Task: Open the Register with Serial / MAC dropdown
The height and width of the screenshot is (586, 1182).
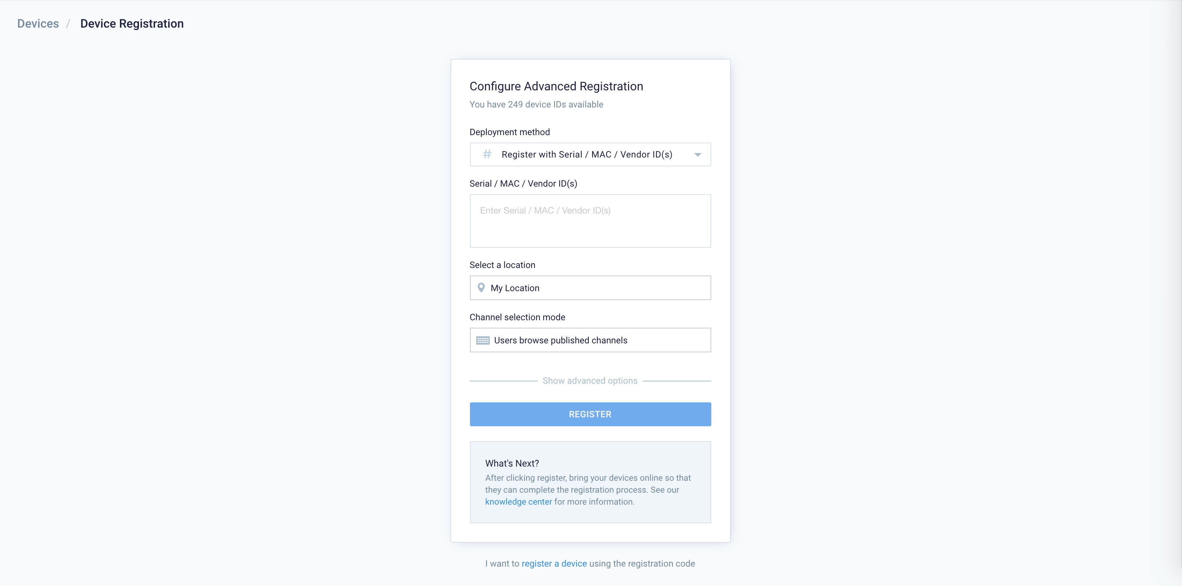Action: [x=590, y=155]
